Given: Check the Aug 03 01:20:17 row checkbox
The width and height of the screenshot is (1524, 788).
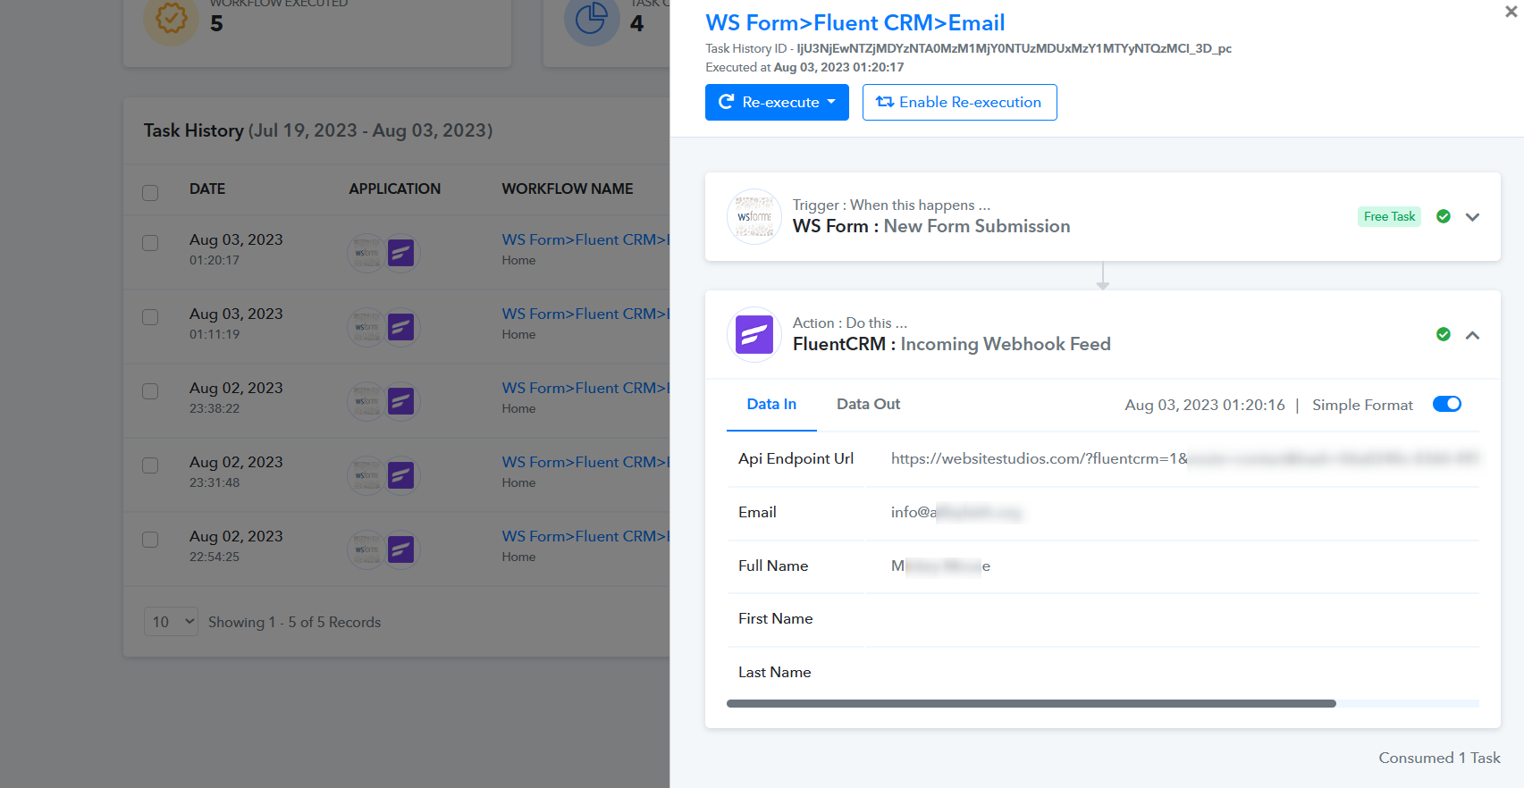Looking at the screenshot, I should click(150, 243).
